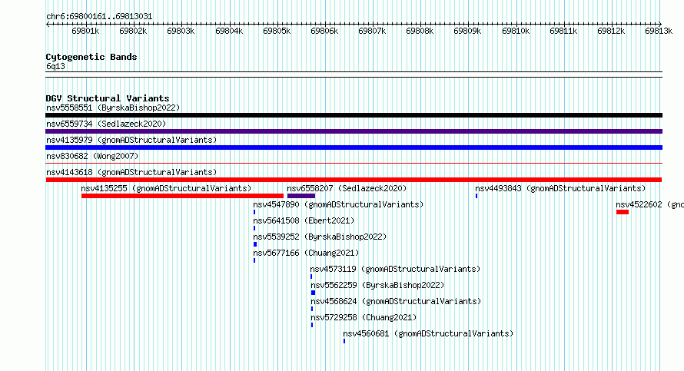Click the red nsv4135255 variant bar
684x371 pixels.
[182, 196]
